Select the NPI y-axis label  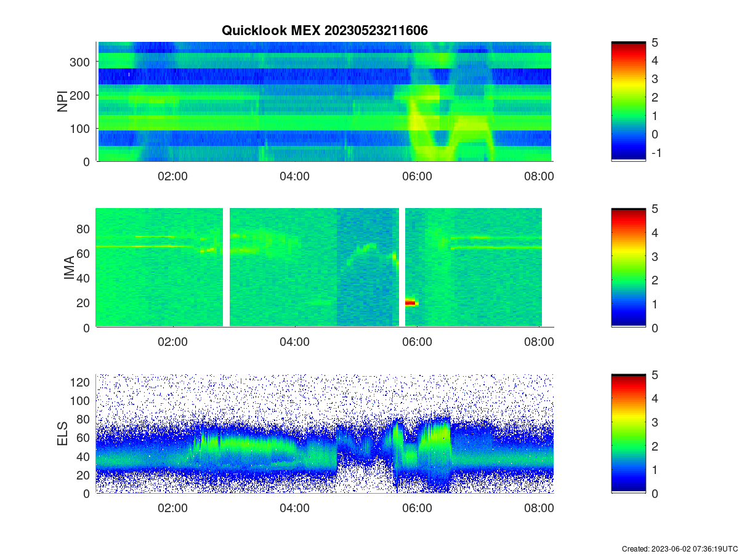[63, 102]
